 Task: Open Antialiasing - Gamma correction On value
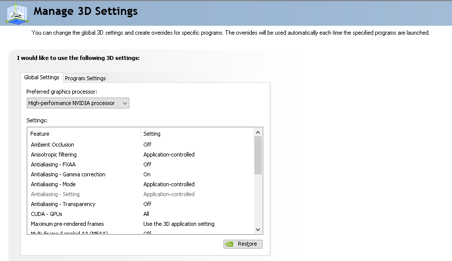tap(147, 174)
